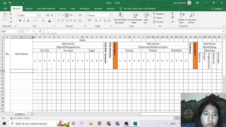
Task: Click the Undo arrow icon
Action: coord(10,3)
